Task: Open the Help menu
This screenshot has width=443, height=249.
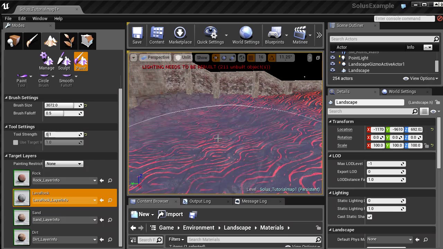Action: pos(58,19)
